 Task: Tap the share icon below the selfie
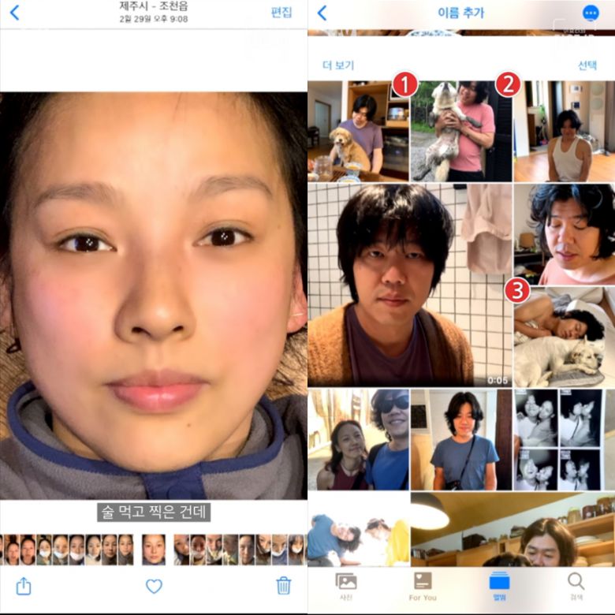24,586
